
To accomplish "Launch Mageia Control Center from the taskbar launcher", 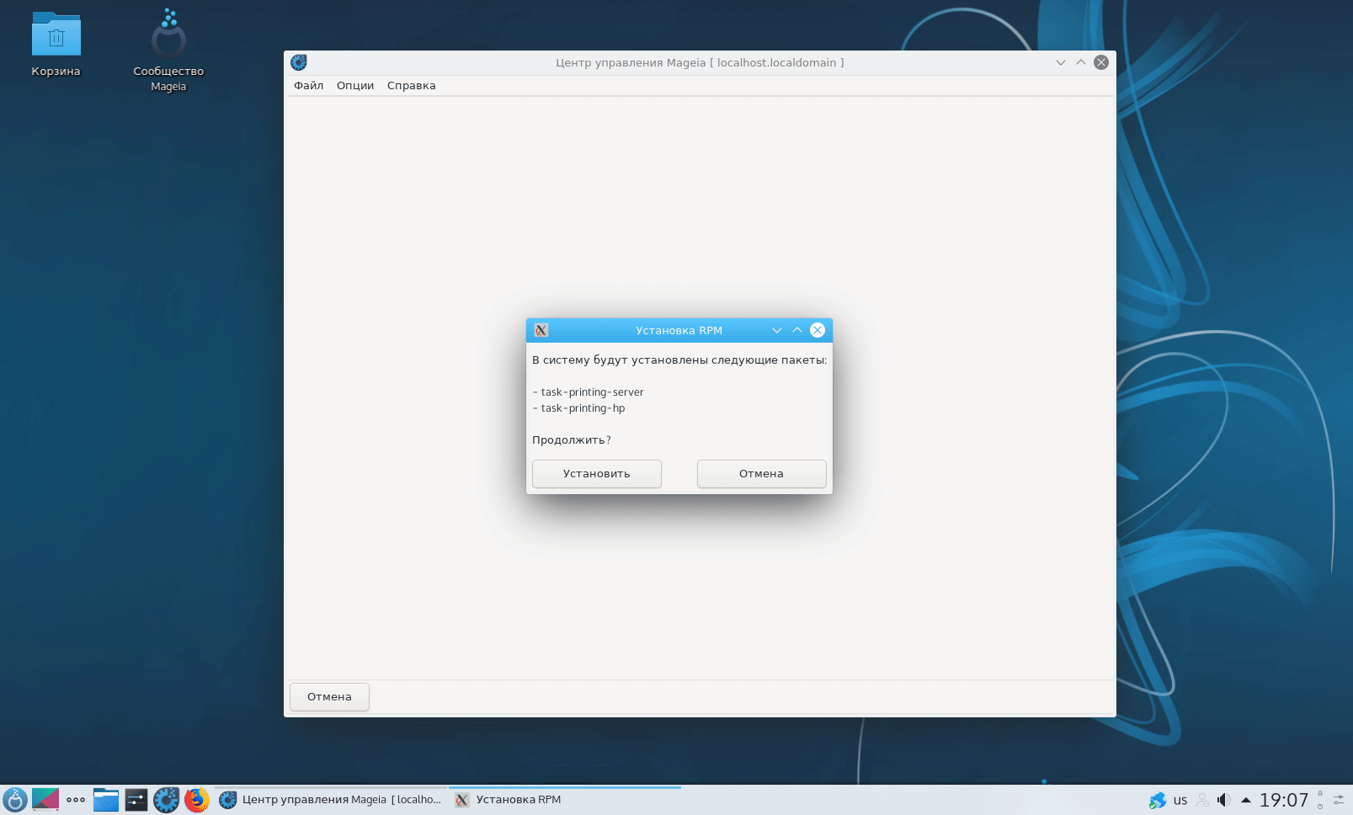I will click(x=167, y=800).
